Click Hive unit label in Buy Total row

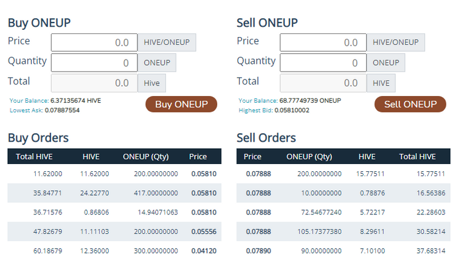point(152,83)
